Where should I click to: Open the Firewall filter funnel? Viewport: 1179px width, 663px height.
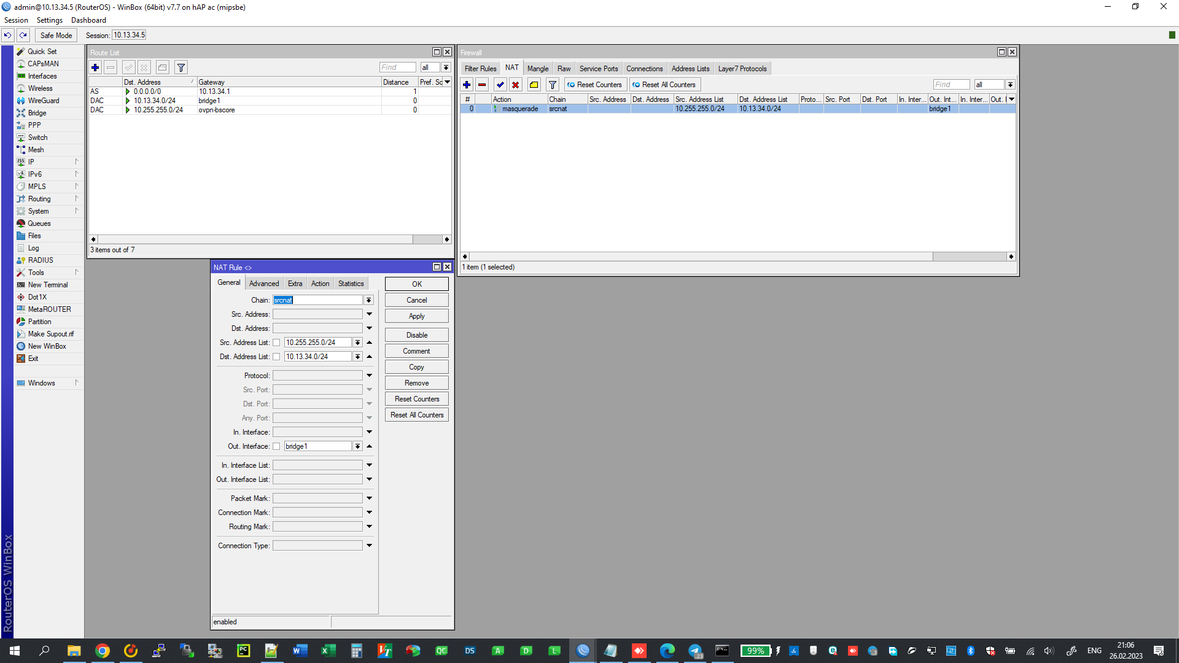[553, 85]
